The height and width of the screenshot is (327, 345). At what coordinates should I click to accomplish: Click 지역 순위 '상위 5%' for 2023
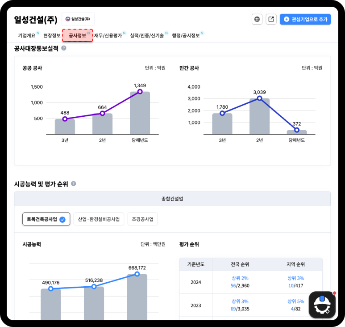[296, 301]
